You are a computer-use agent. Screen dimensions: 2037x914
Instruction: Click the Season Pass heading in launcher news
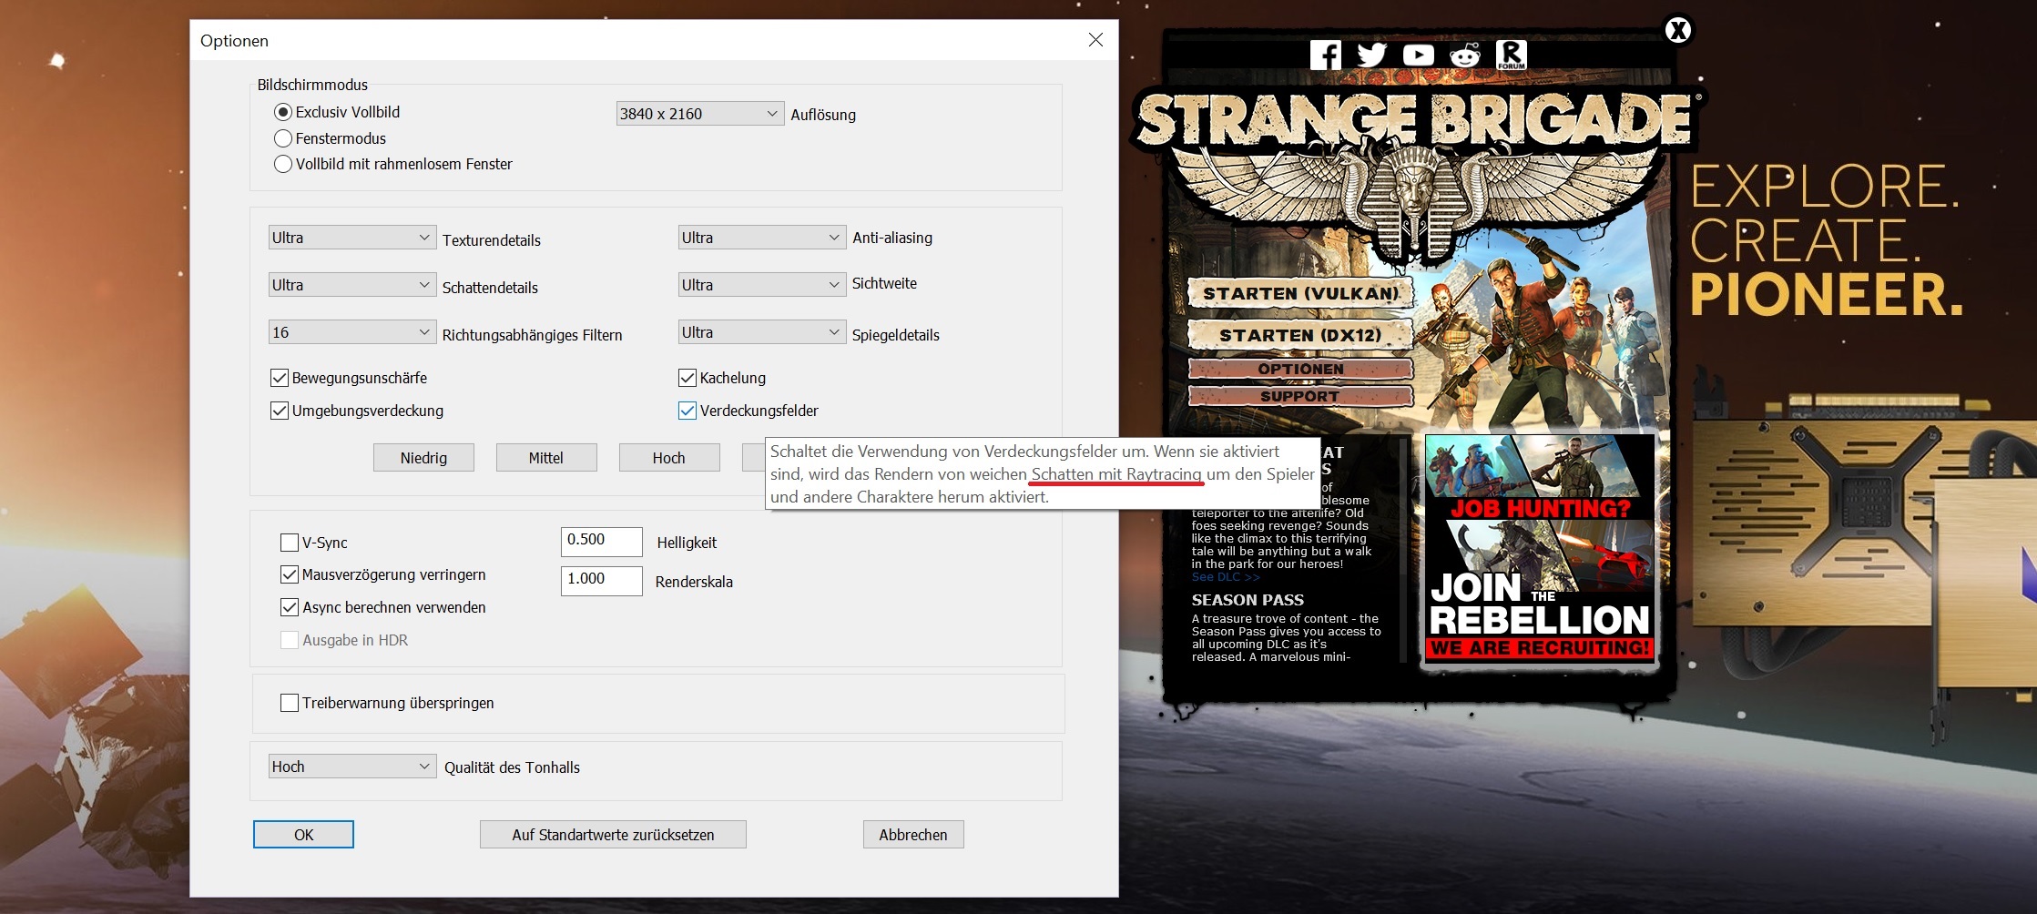(x=1248, y=600)
